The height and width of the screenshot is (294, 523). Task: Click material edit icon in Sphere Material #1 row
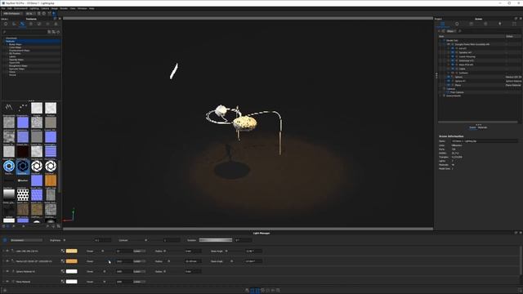tap(62, 271)
